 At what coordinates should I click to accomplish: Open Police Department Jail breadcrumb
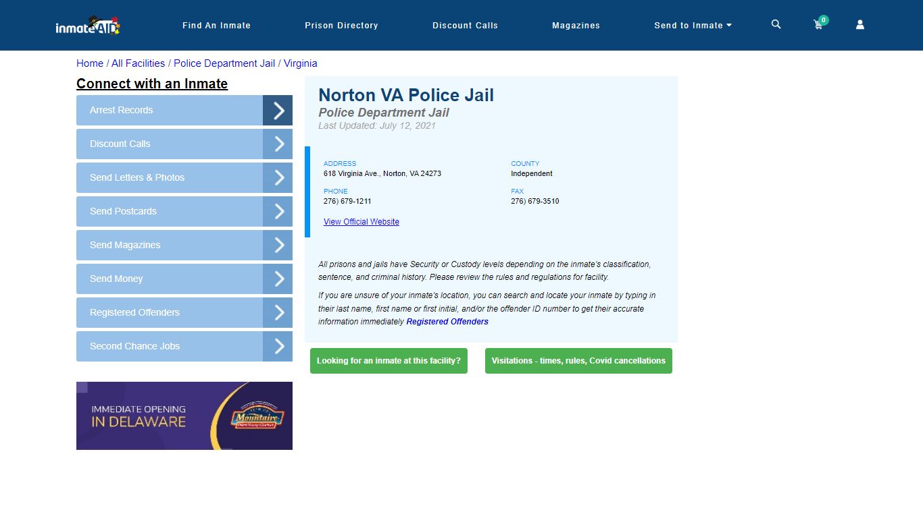pyautogui.click(x=224, y=63)
